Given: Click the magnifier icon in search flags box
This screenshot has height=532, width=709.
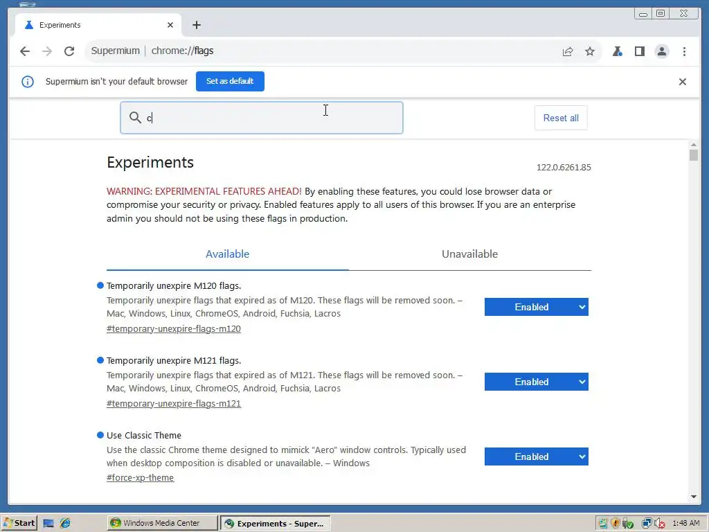Looking at the screenshot, I should pyautogui.click(x=135, y=118).
